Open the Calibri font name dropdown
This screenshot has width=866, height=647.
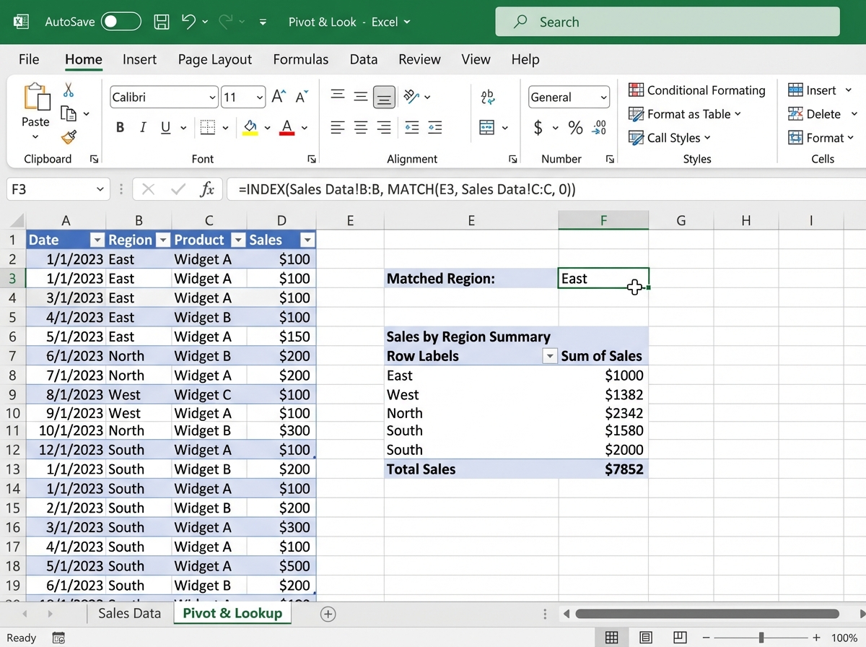click(x=212, y=97)
